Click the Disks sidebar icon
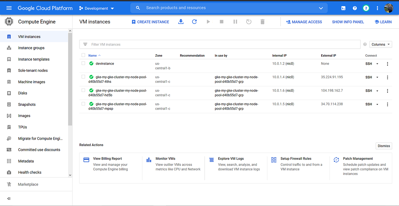 click(x=9, y=93)
